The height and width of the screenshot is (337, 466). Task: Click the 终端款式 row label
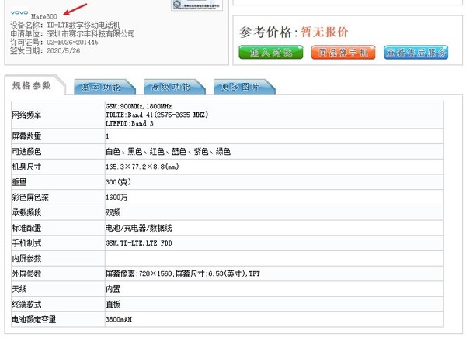coord(26,304)
